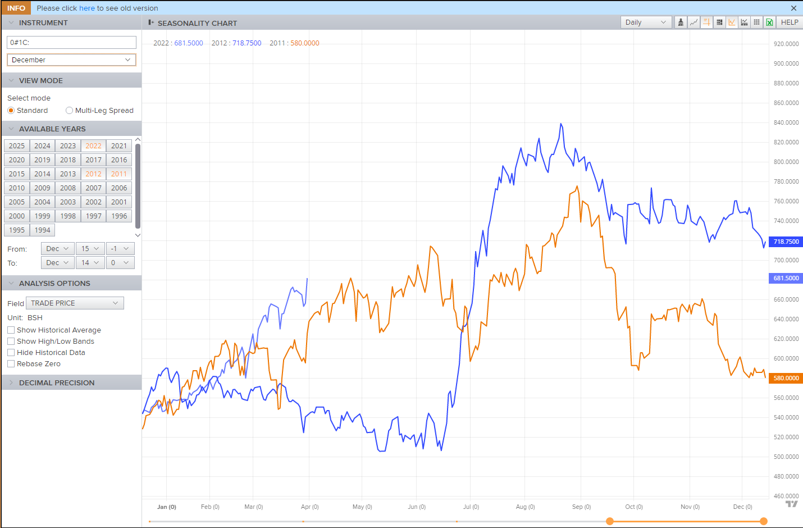
Task: Click the 681.5000 price axis label
Action: pos(786,278)
